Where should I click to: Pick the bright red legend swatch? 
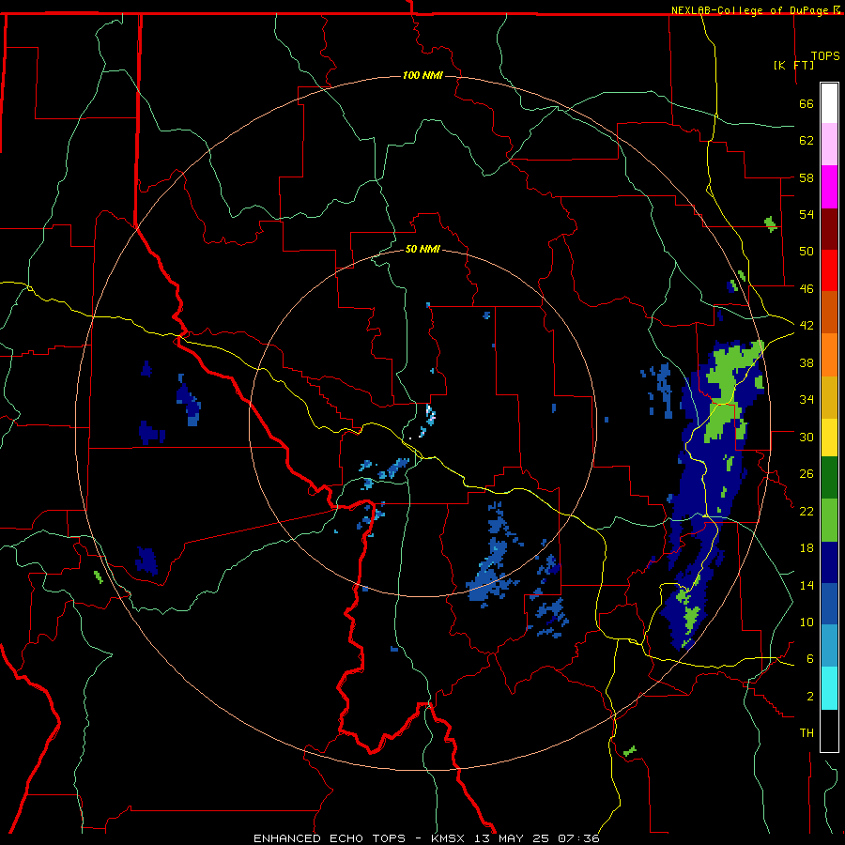pos(829,270)
